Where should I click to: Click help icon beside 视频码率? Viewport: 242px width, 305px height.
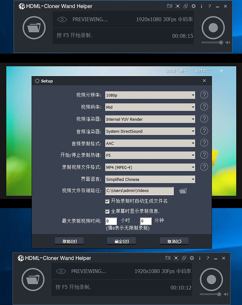(x=204, y=107)
